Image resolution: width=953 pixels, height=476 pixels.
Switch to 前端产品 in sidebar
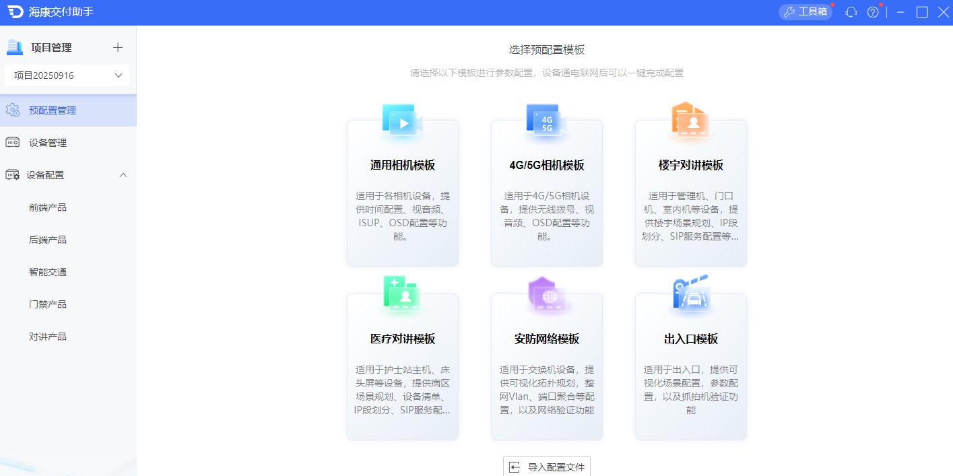pos(47,207)
